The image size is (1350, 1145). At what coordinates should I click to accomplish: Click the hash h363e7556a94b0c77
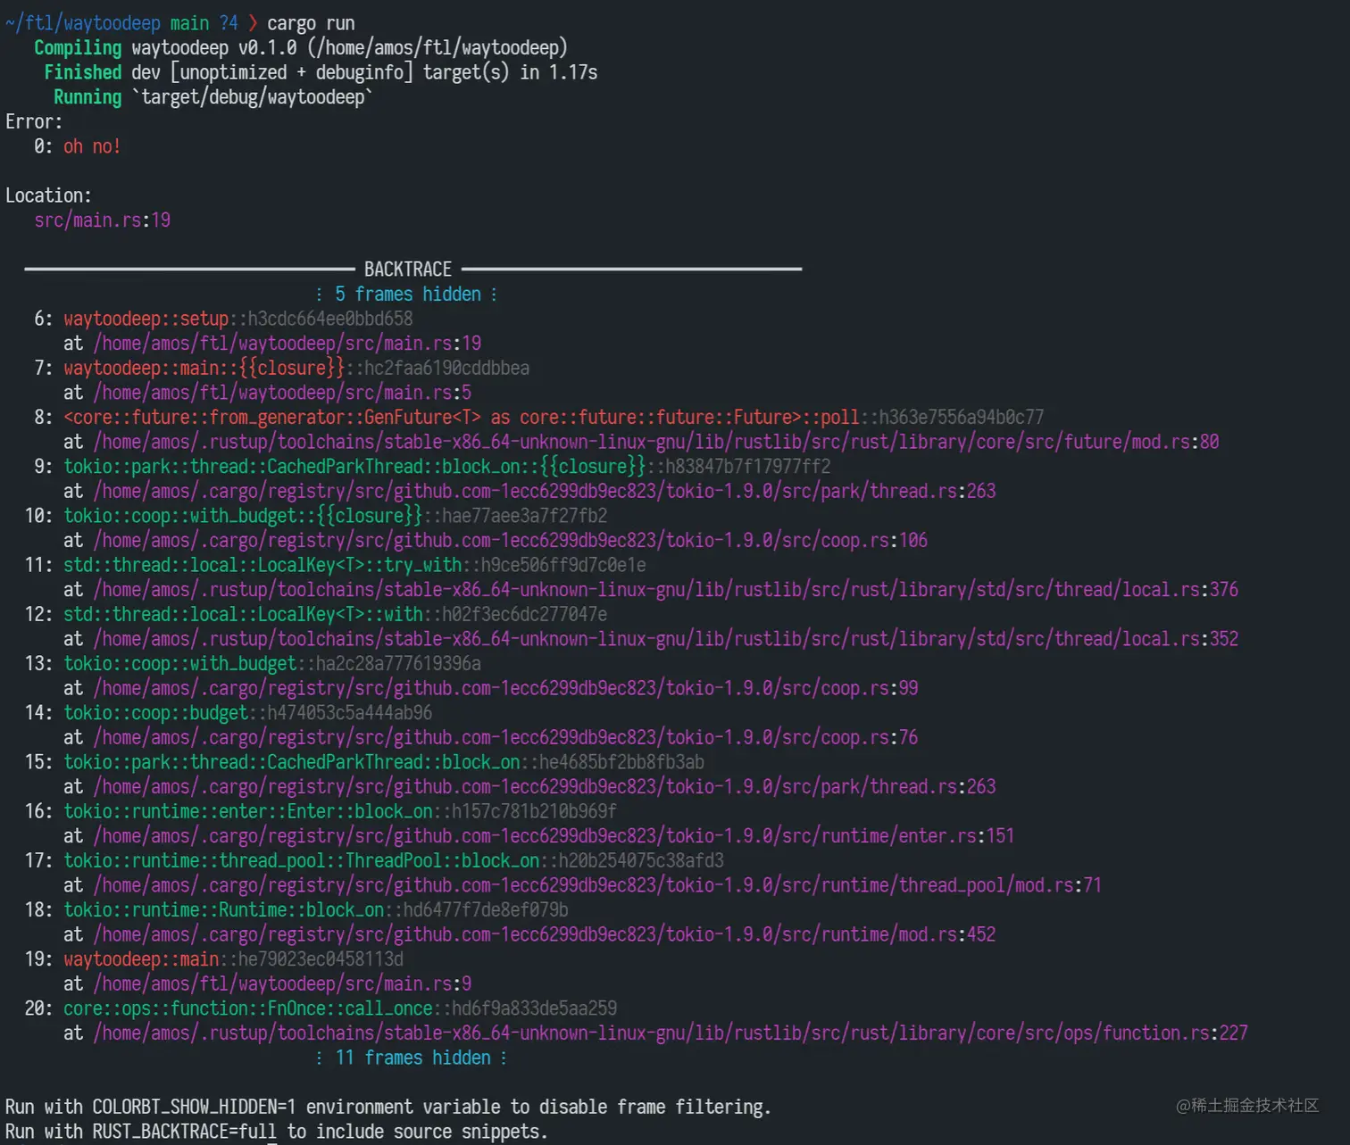coord(962,417)
